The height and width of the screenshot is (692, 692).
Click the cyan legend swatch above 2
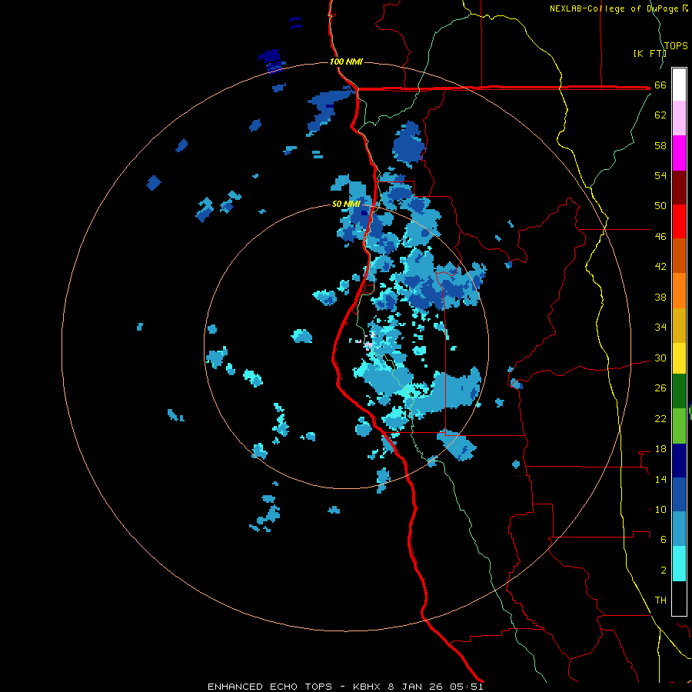click(x=679, y=564)
